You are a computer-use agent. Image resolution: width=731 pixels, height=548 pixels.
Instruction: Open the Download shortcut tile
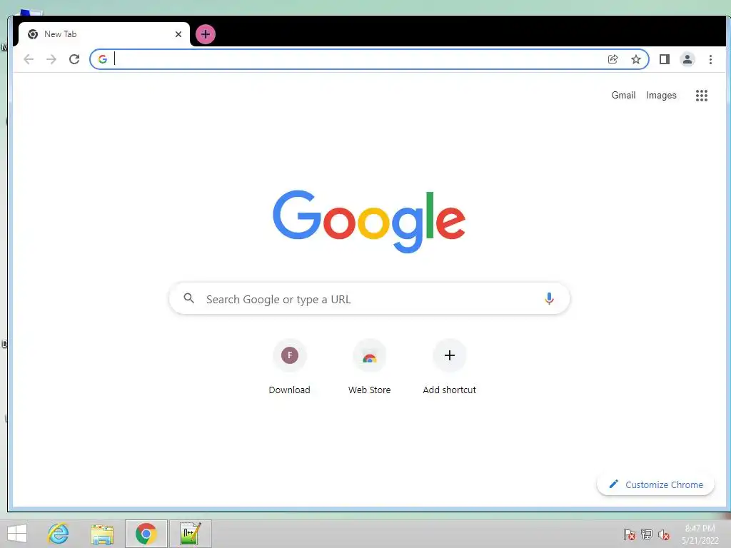coord(290,355)
